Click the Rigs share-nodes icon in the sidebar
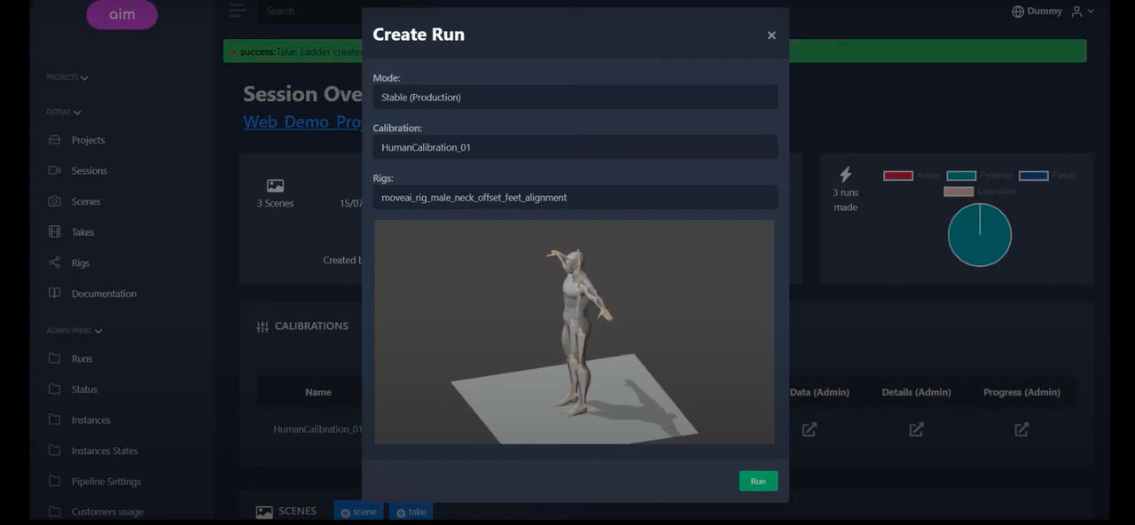 55,262
